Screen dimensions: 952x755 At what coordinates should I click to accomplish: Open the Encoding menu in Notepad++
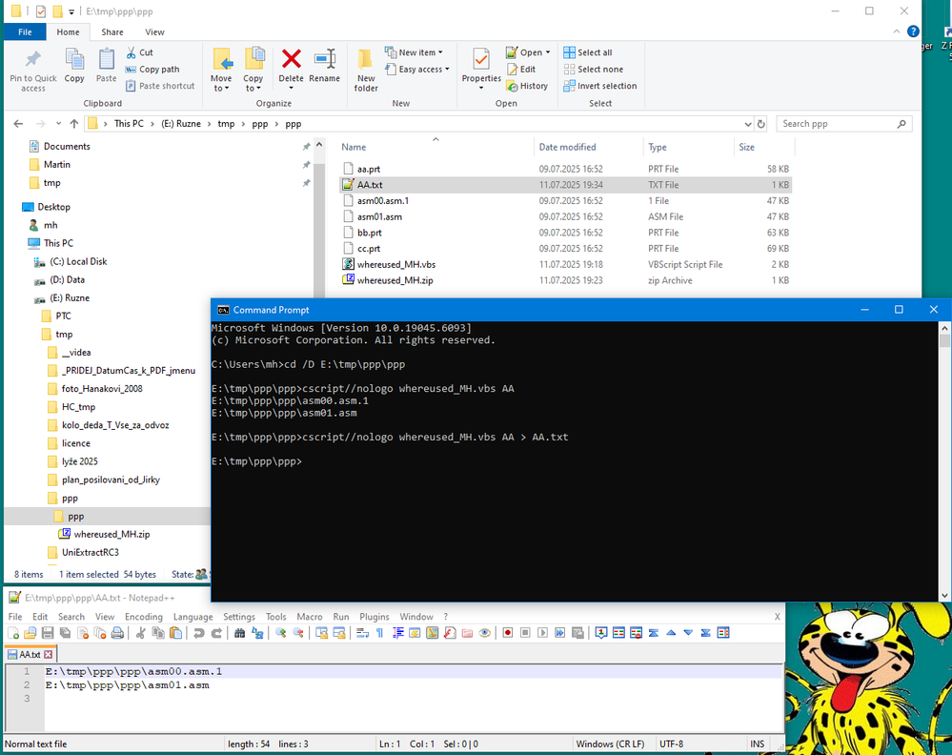pos(144,617)
